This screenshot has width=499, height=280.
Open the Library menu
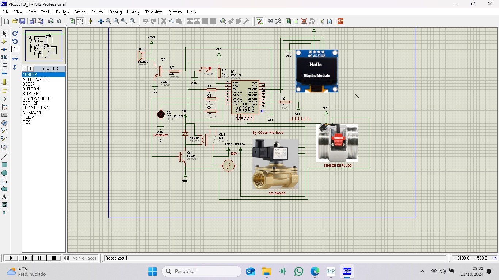tap(133, 12)
